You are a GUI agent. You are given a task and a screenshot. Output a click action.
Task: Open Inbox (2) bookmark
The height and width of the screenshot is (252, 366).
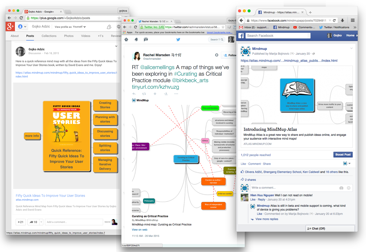[x=254, y=27]
